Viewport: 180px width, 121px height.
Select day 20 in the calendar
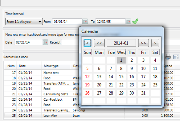pos(99,85)
